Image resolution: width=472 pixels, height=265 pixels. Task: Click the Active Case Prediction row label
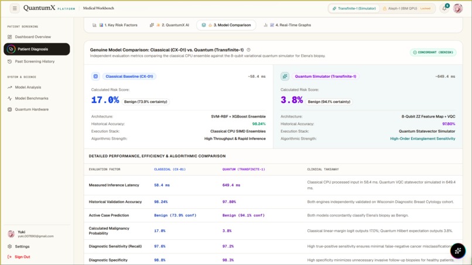point(109,215)
